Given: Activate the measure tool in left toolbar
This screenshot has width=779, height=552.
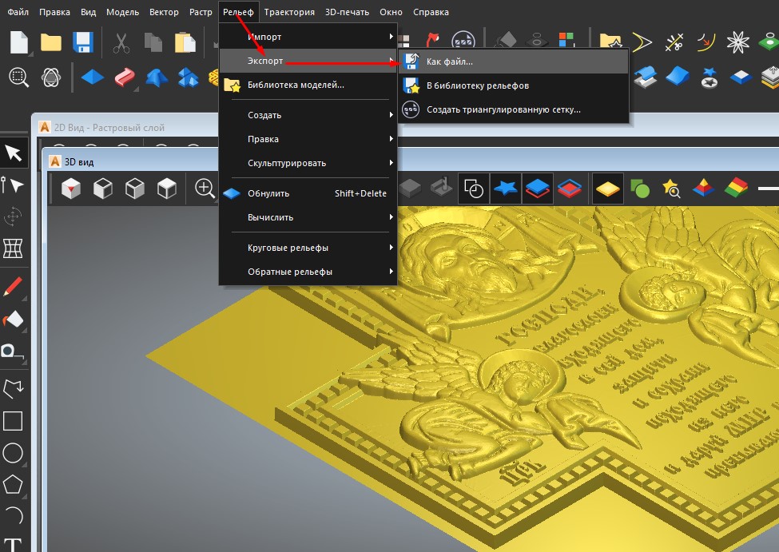Looking at the screenshot, I should point(13,351).
